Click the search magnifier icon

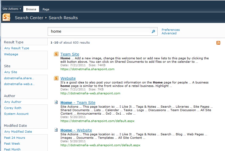tap(153, 31)
